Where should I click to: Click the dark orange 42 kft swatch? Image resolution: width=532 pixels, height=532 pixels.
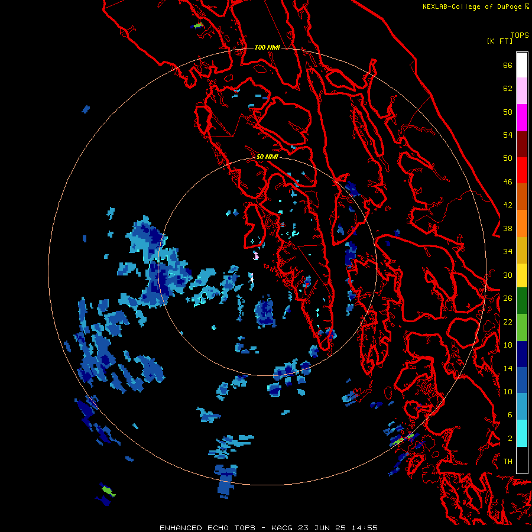[522, 197]
